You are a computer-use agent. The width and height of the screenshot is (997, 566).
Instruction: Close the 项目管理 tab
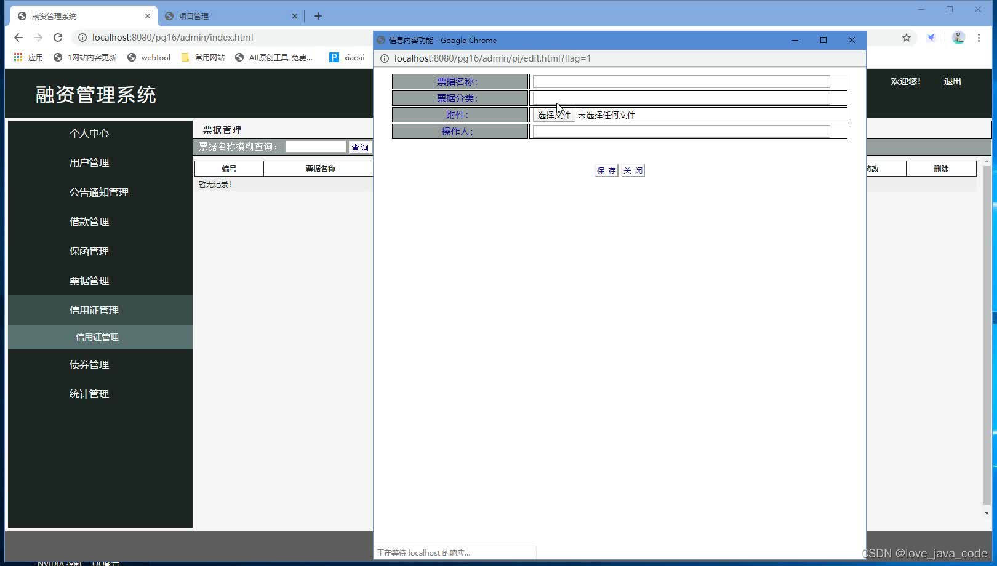pos(295,16)
